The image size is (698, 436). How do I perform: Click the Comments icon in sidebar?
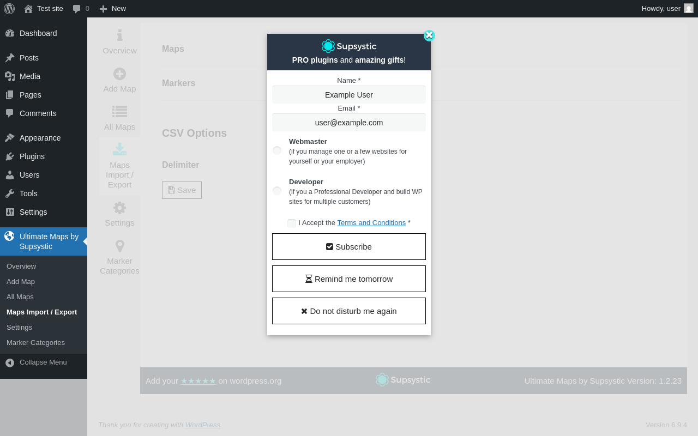click(10, 113)
